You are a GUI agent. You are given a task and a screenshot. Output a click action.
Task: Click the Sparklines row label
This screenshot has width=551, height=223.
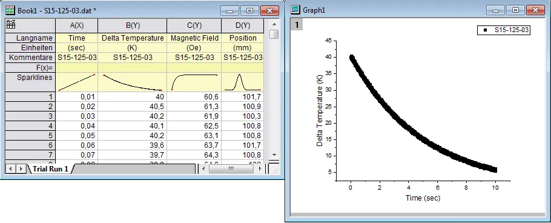coord(30,82)
